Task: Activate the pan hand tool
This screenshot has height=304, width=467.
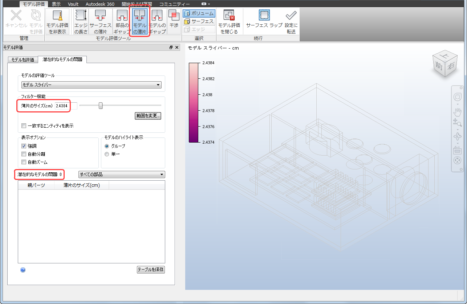Action: 458,111
